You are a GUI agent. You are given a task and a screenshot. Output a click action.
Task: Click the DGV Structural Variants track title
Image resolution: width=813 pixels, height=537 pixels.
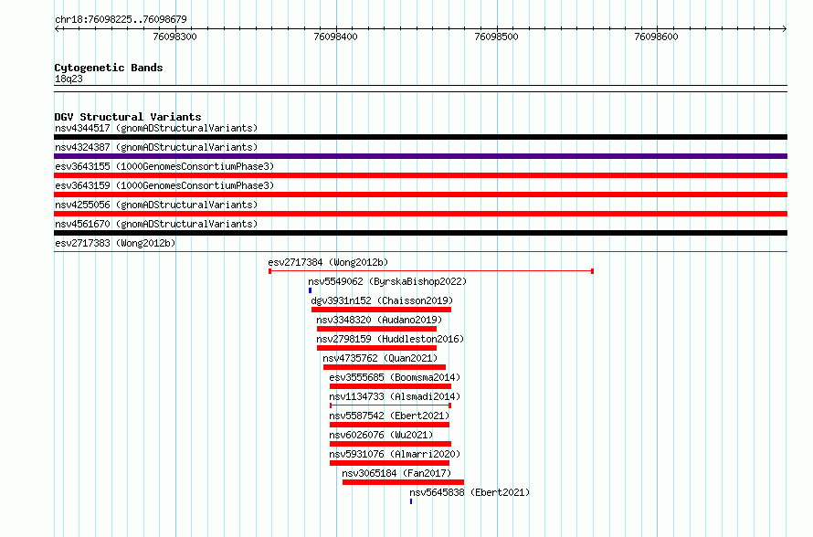coord(128,117)
